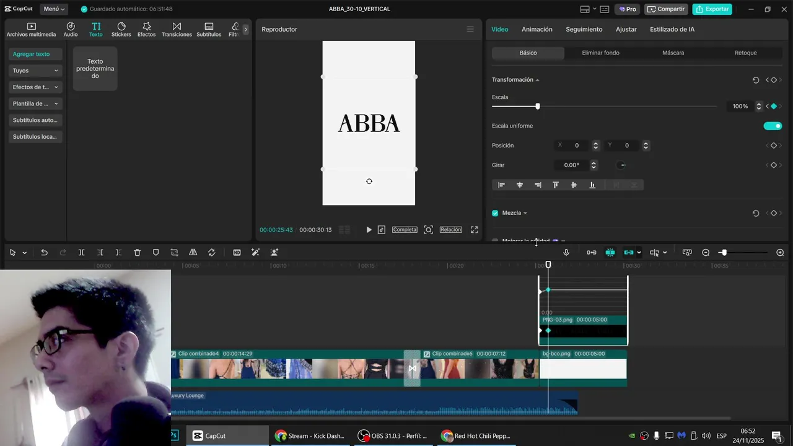Expand the Plantilla de texto category
The image size is (793, 446).
click(x=36, y=104)
